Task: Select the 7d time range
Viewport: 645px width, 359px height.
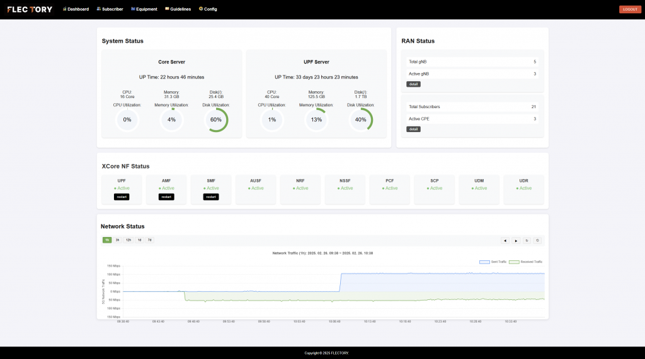Action: tap(150, 240)
